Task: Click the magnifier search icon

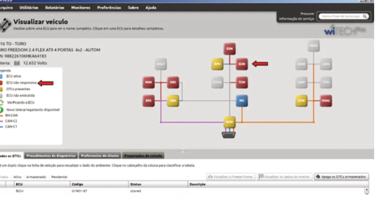Action: 365,16
